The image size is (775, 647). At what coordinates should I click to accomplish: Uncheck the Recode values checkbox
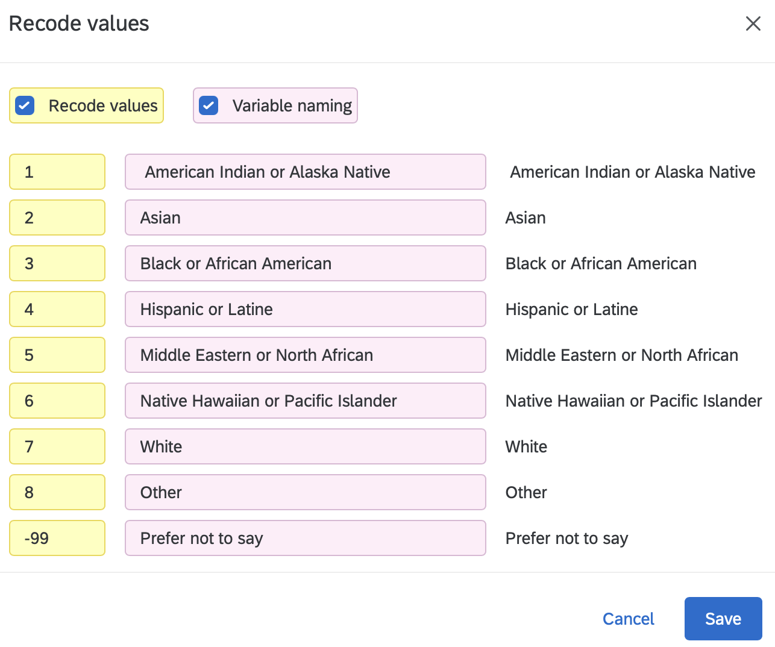click(25, 105)
